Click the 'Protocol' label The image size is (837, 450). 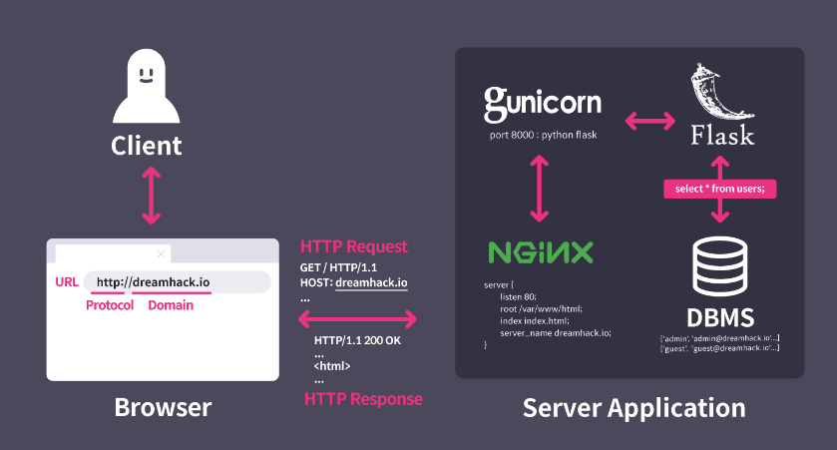[110, 305]
